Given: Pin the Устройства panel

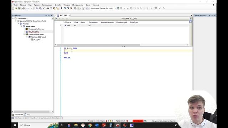Looking at the screenshot, I should click(49, 15).
